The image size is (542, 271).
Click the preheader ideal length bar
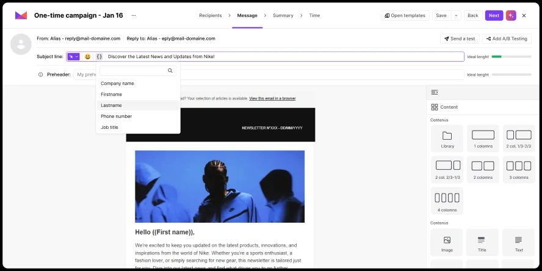point(511,74)
